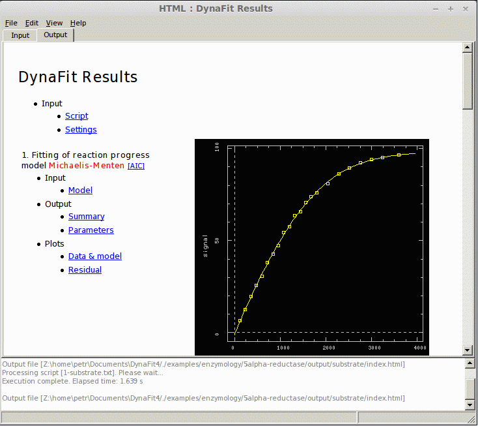Open the Settings link

point(81,129)
